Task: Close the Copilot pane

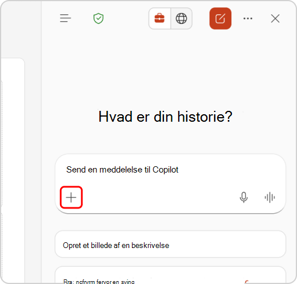Action: [275, 18]
